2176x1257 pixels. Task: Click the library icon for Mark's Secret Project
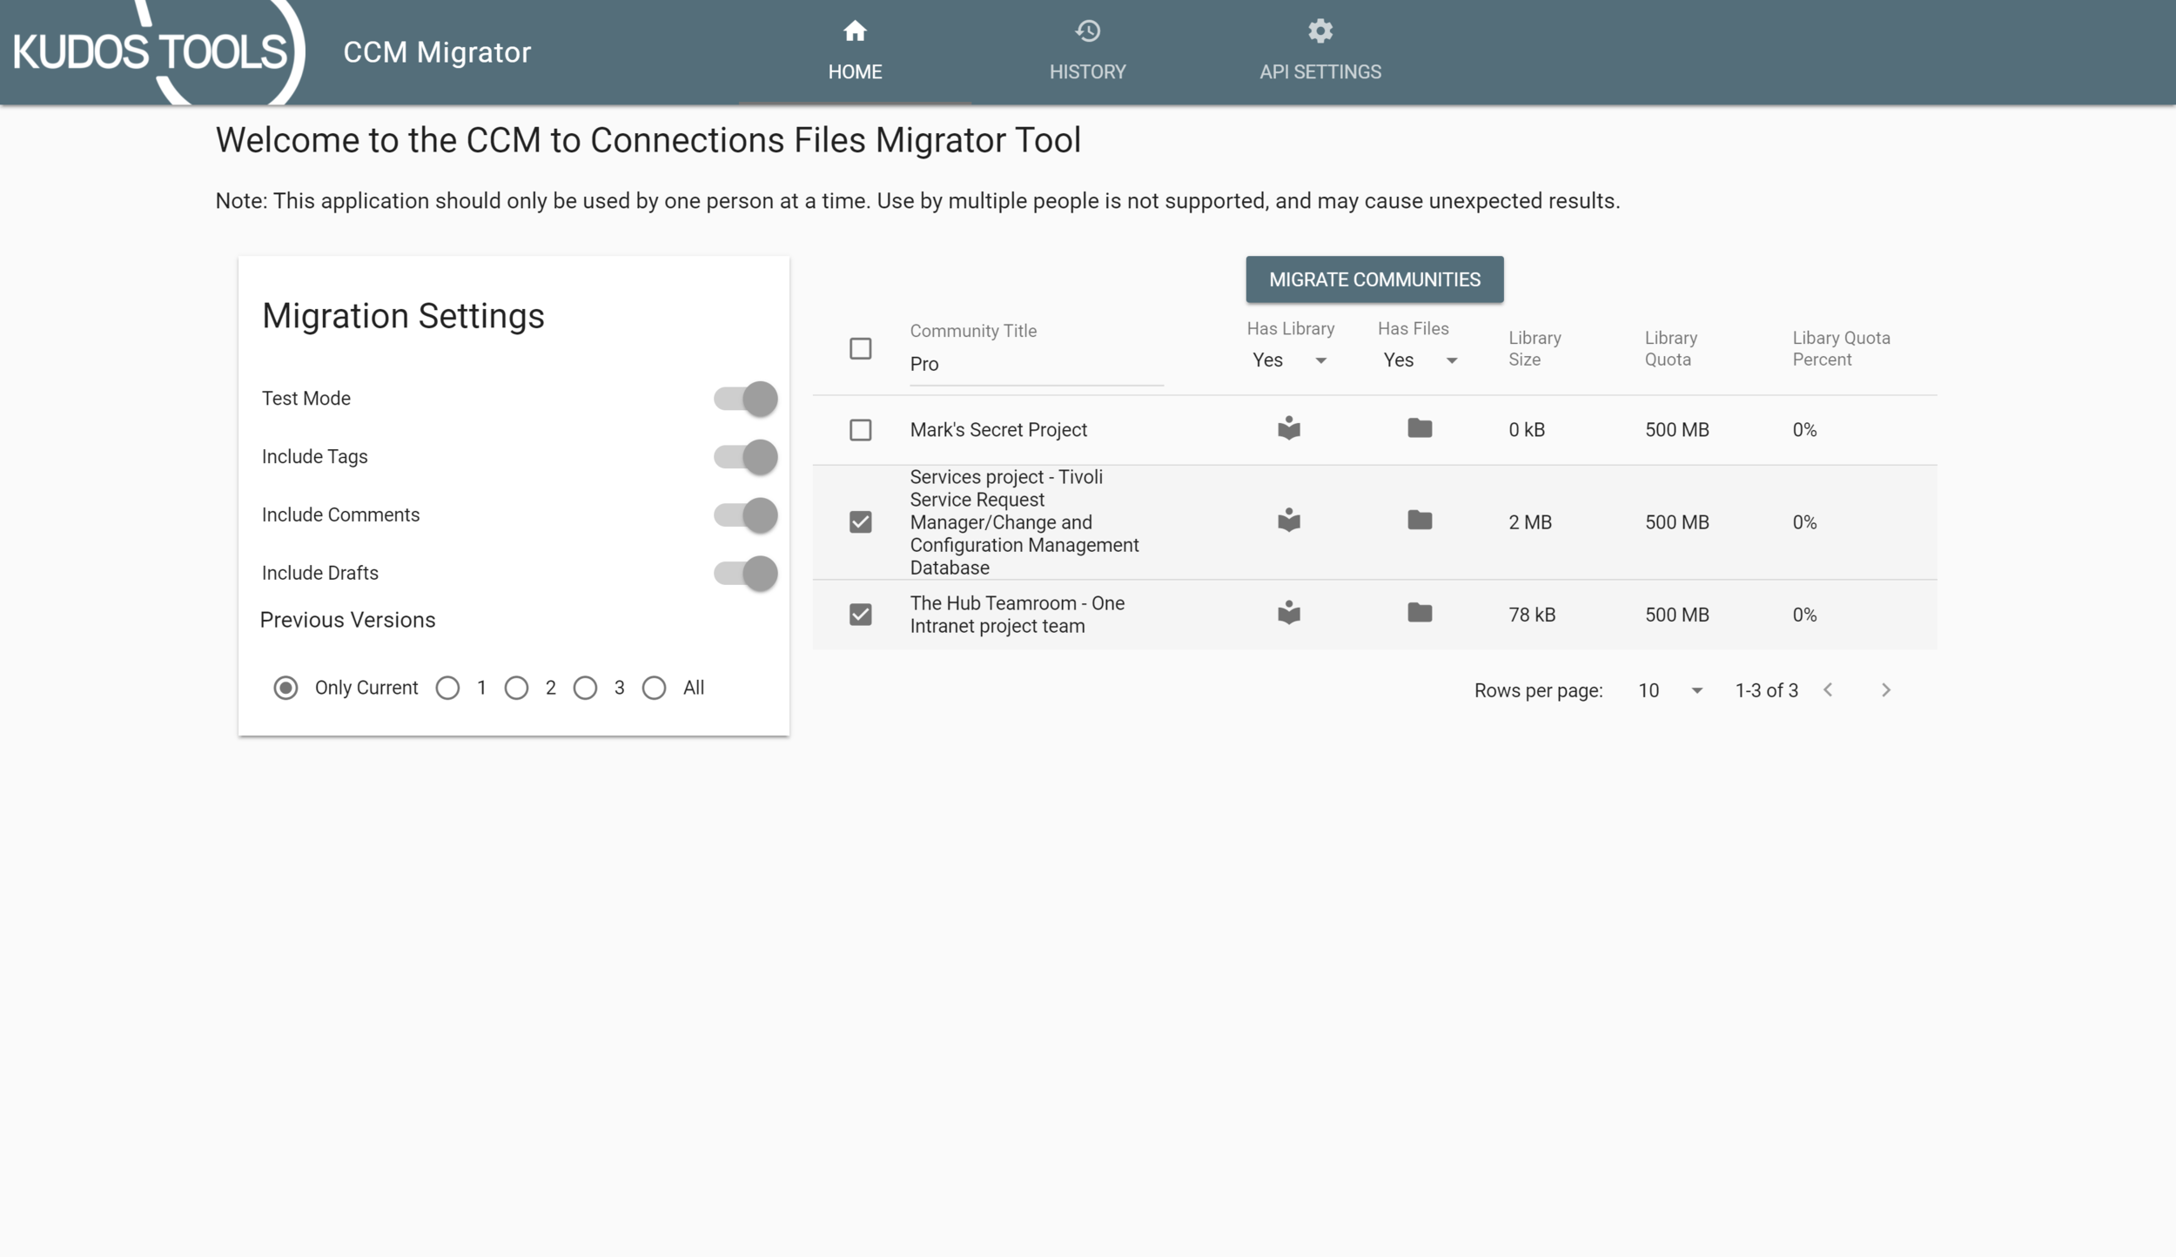pos(1287,428)
